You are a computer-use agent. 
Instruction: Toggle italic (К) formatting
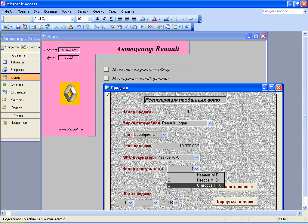pyautogui.click(x=104, y=19)
